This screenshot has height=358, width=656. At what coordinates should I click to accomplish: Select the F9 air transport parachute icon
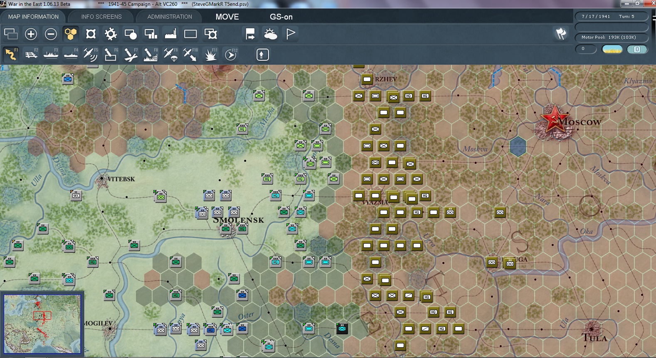click(x=170, y=54)
